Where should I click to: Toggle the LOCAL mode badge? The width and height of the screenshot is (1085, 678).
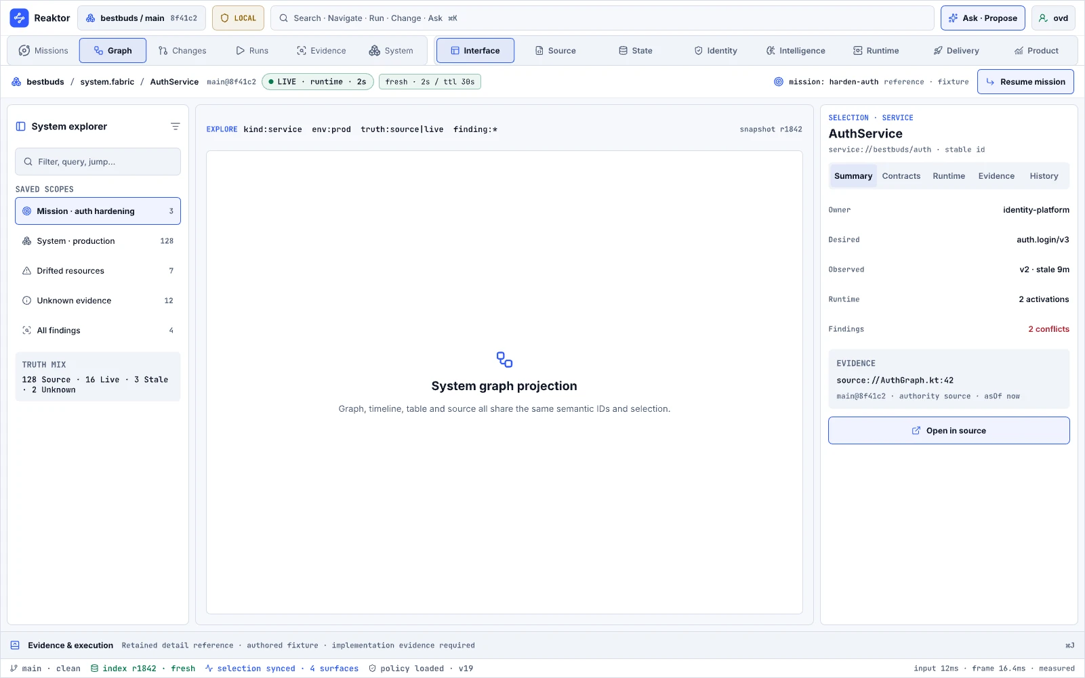coord(238,18)
